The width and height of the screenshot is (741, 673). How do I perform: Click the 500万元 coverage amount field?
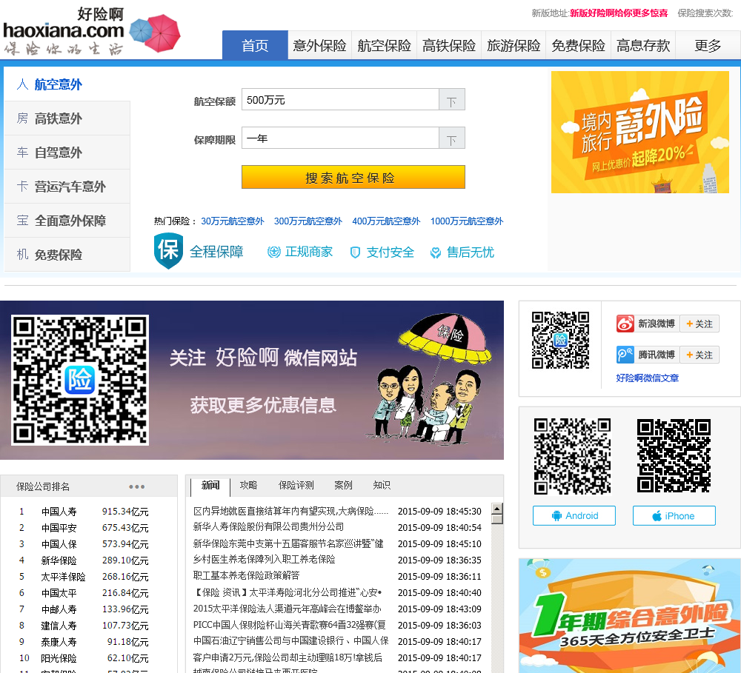[340, 100]
